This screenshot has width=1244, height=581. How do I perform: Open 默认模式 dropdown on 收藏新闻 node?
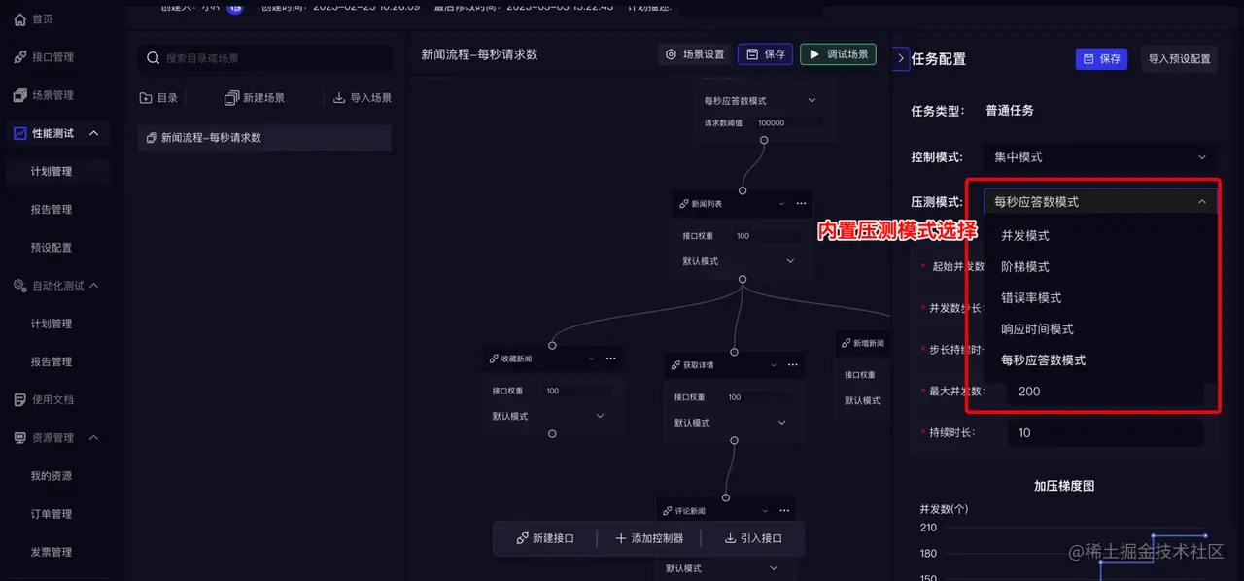pos(548,416)
